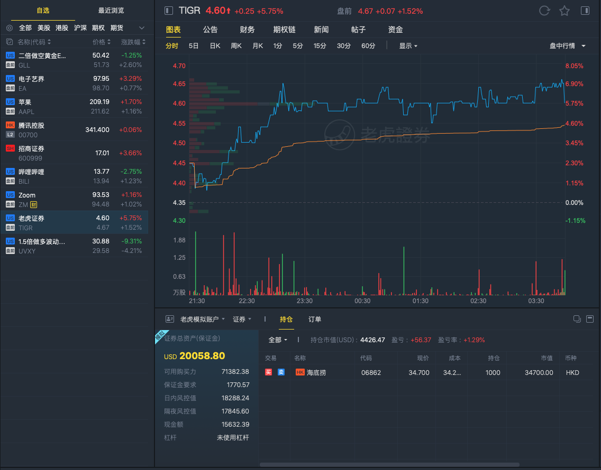Click the 财 earnings badge next to ZM
The width and height of the screenshot is (601, 470).
click(x=34, y=205)
